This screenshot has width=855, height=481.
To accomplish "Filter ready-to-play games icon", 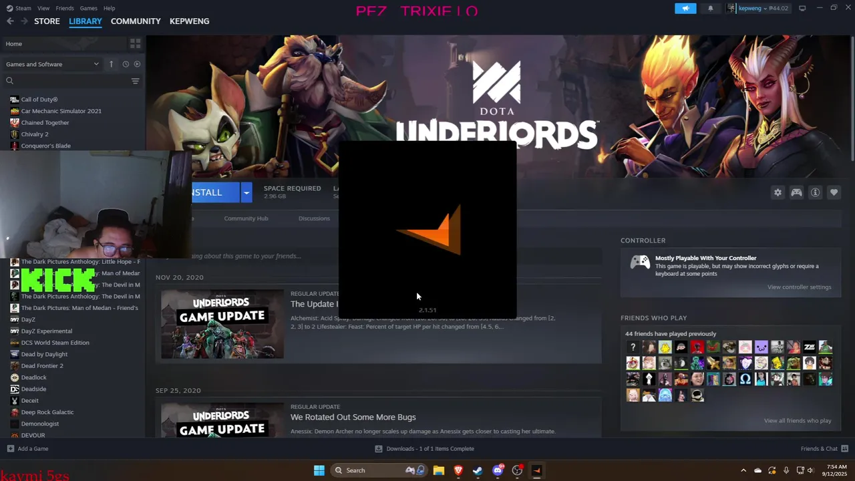I will point(137,64).
